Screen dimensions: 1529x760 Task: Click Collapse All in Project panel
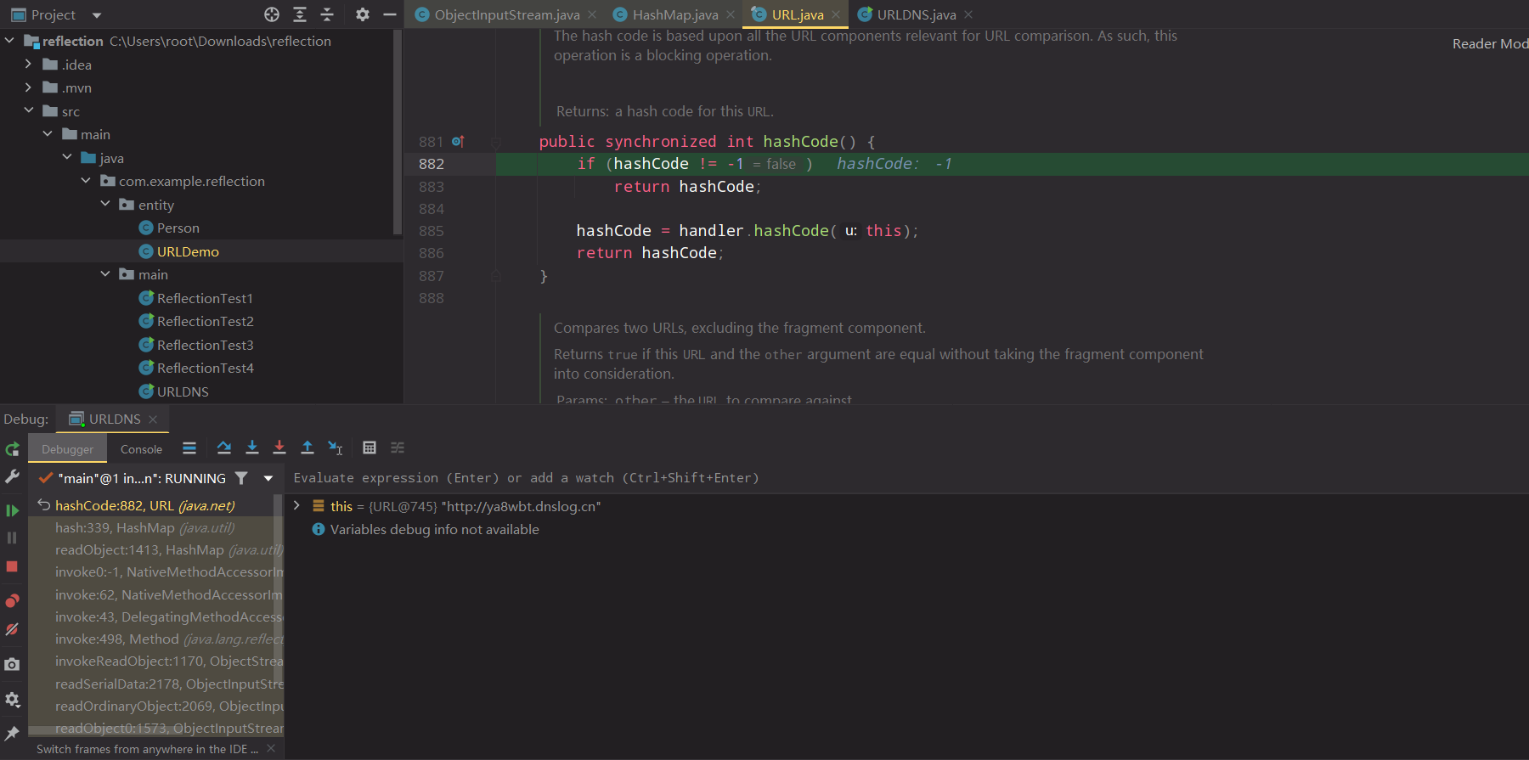(x=327, y=14)
